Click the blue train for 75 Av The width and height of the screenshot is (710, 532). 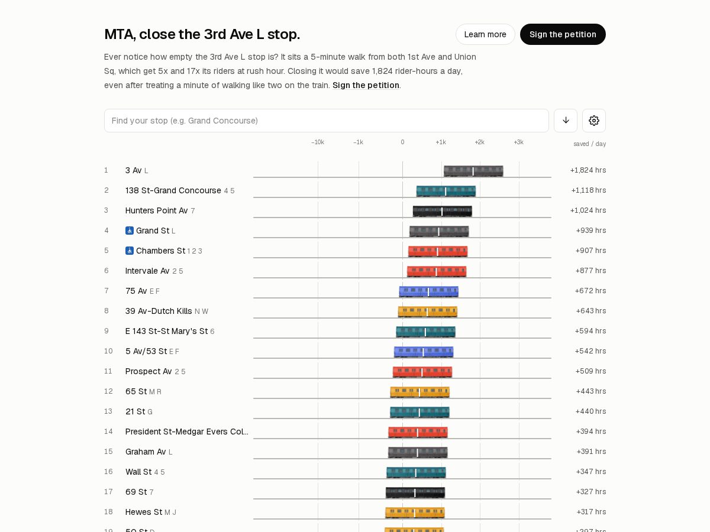[429, 292]
